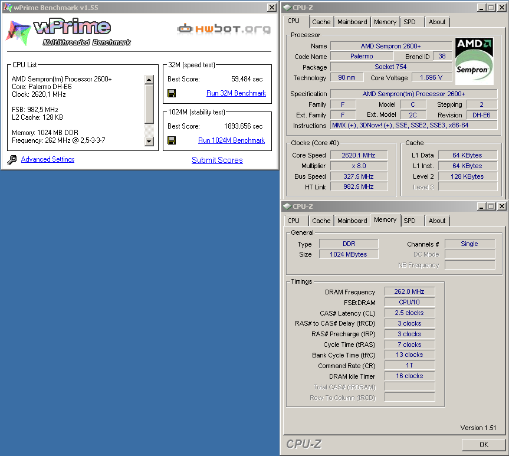Click the floppy save icon for 1024M score
This screenshot has width=509, height=456.
pos(172,140)
